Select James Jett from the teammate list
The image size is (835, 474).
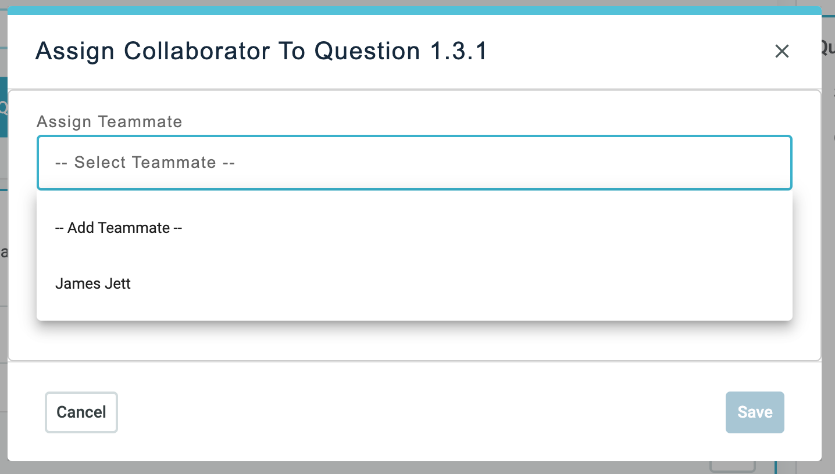click(93, 283)
